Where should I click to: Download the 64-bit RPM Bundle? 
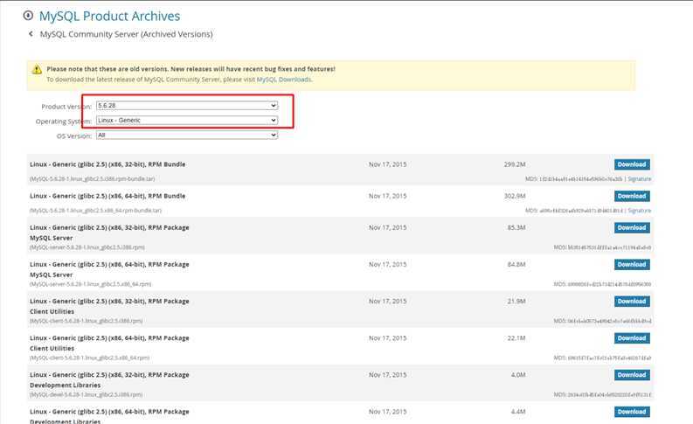pos(632,196)
